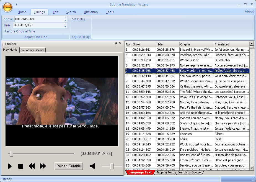Click the window resize grip in status bar
The height and width of the screenshot is (182, 256).
(253, 180)
